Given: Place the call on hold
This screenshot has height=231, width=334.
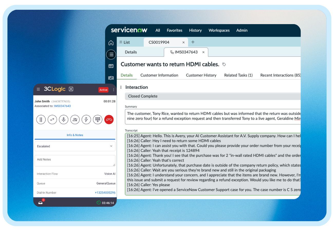Looking at the screenshot, I should point(40,119).
